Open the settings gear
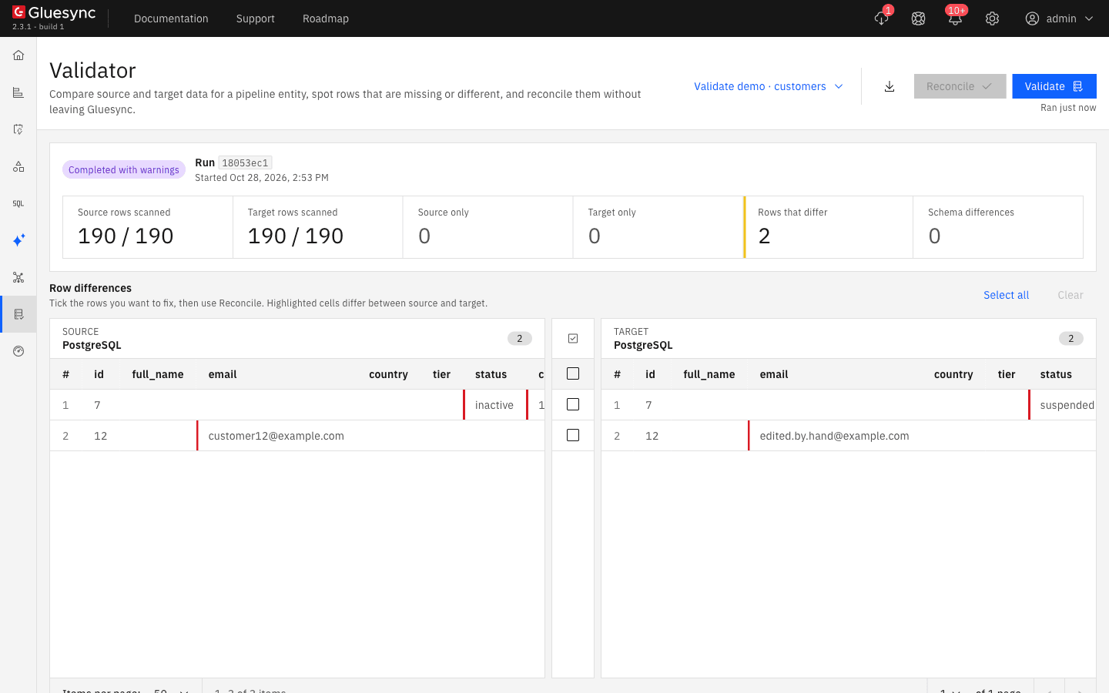 click(992, 18)
